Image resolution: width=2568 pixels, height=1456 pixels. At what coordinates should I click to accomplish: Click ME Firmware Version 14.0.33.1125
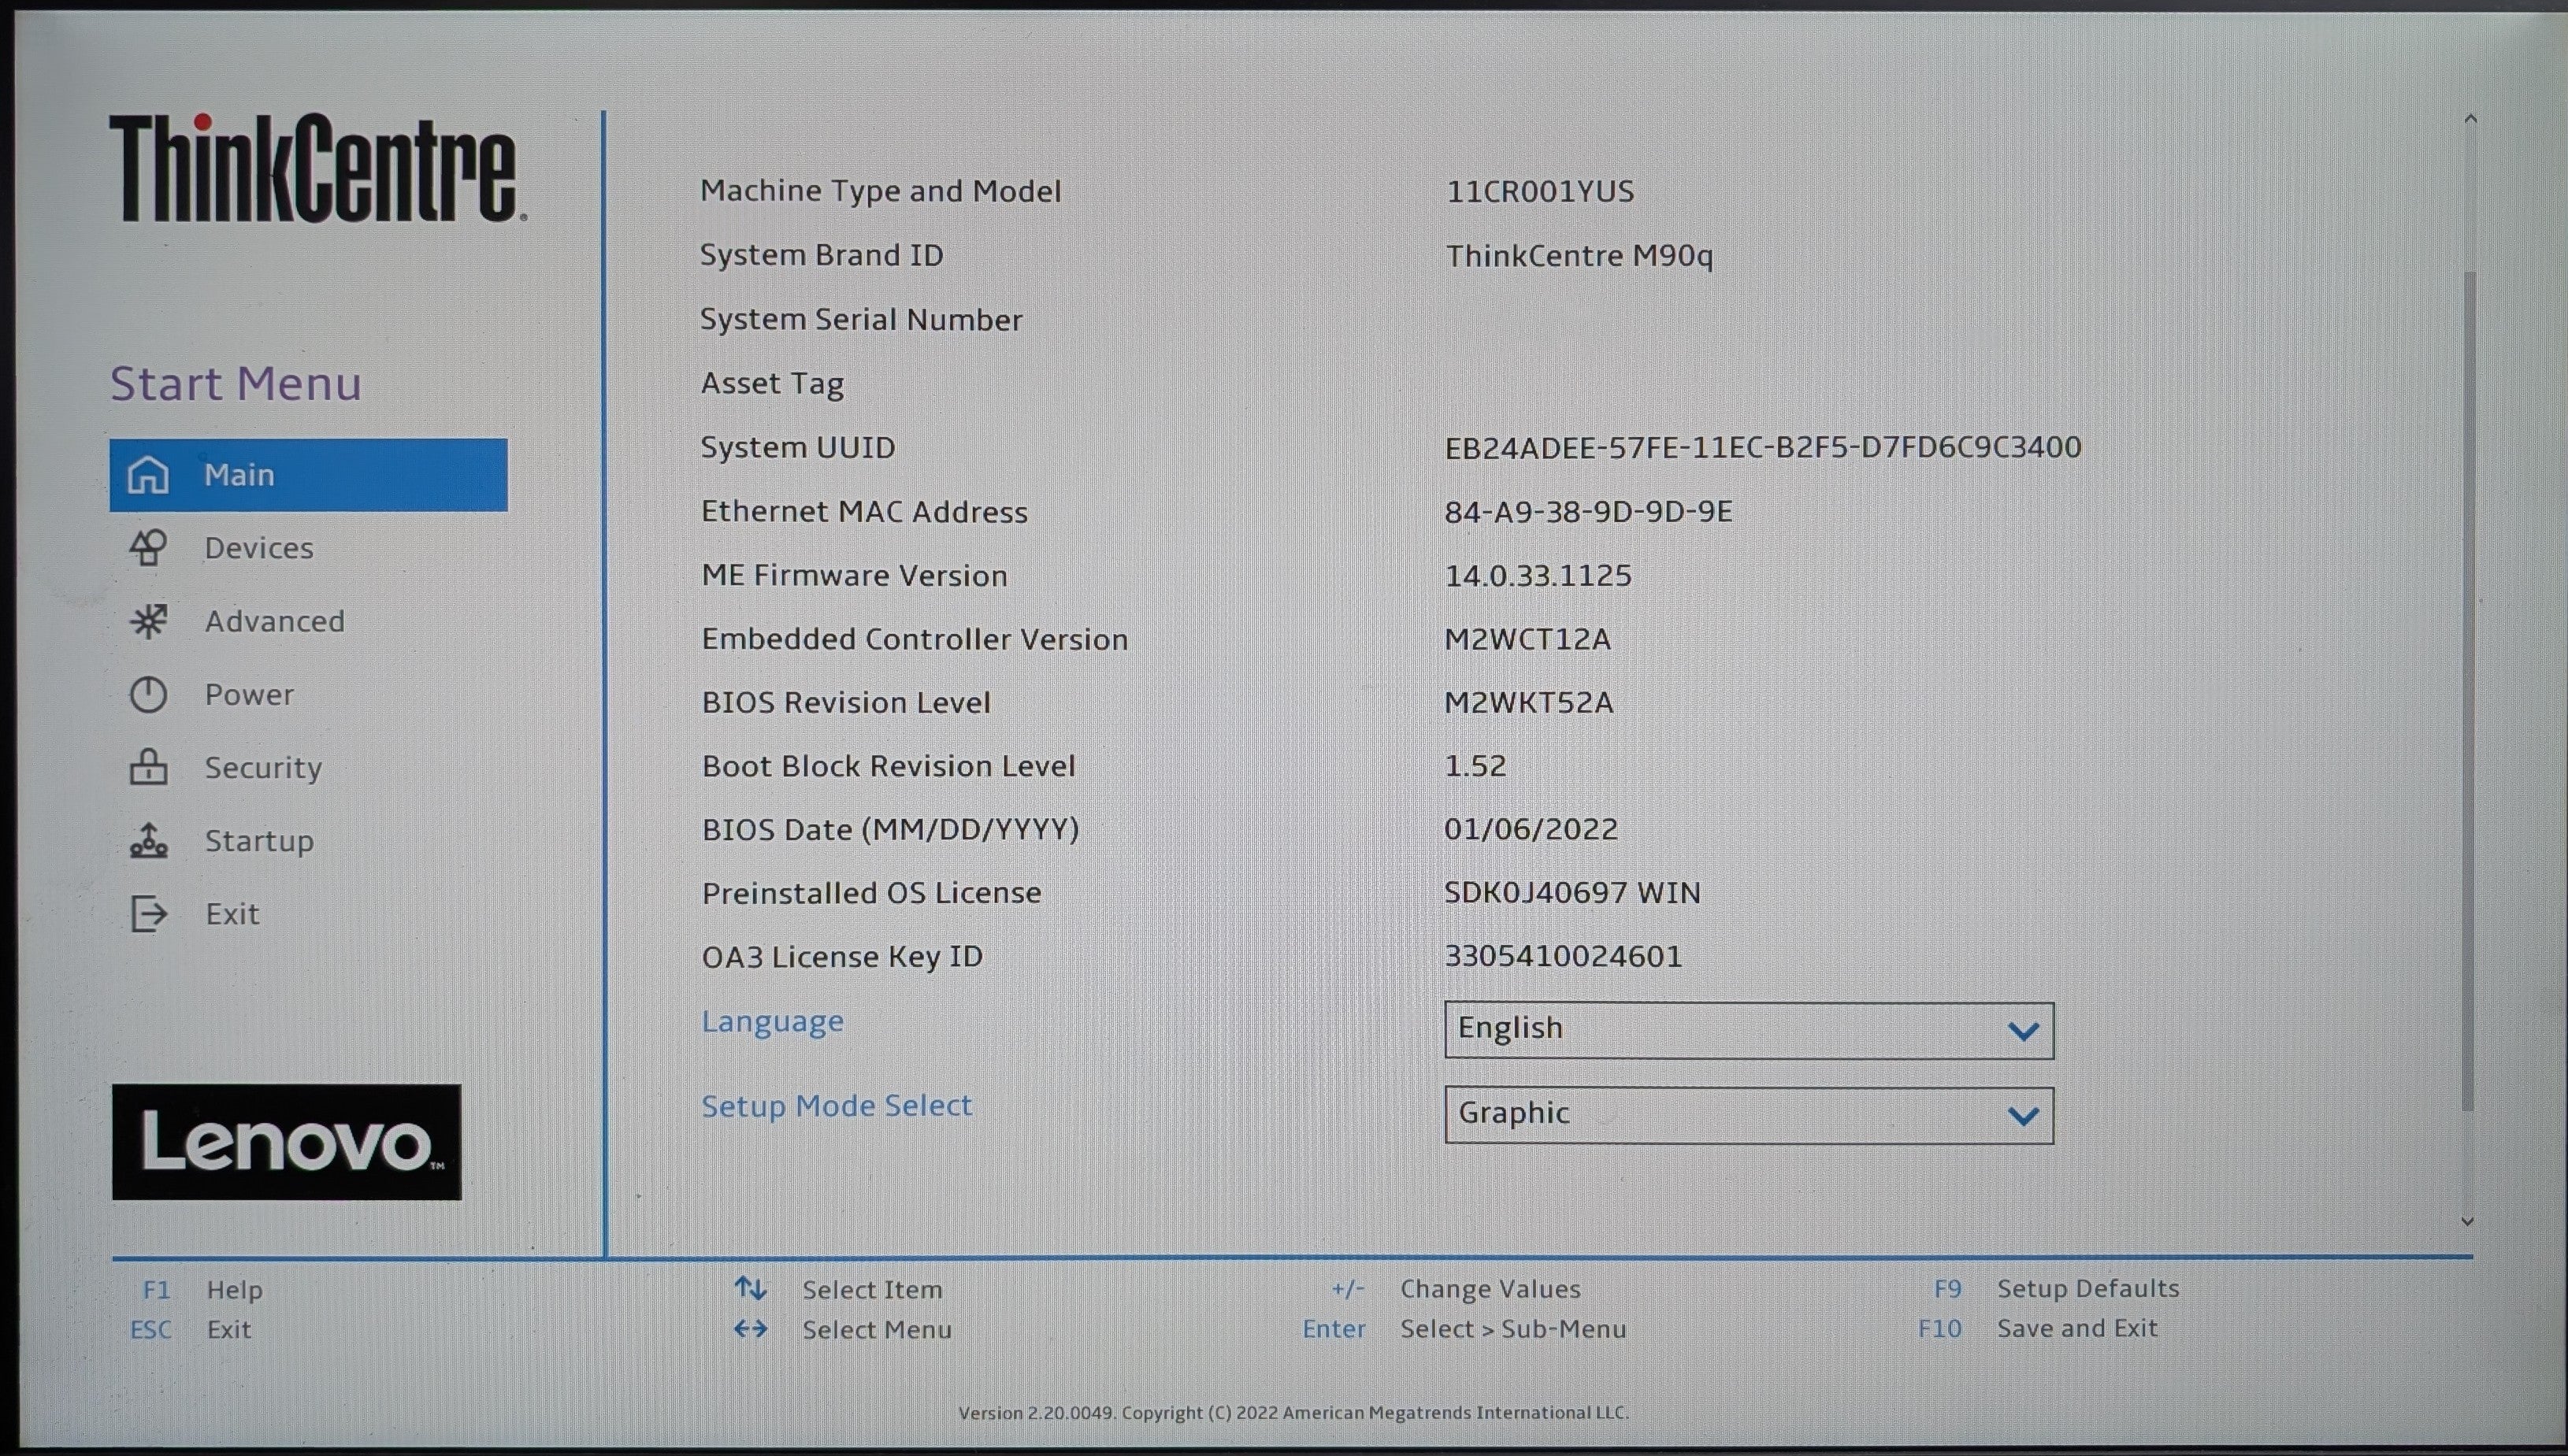[x=1538, y=576]
